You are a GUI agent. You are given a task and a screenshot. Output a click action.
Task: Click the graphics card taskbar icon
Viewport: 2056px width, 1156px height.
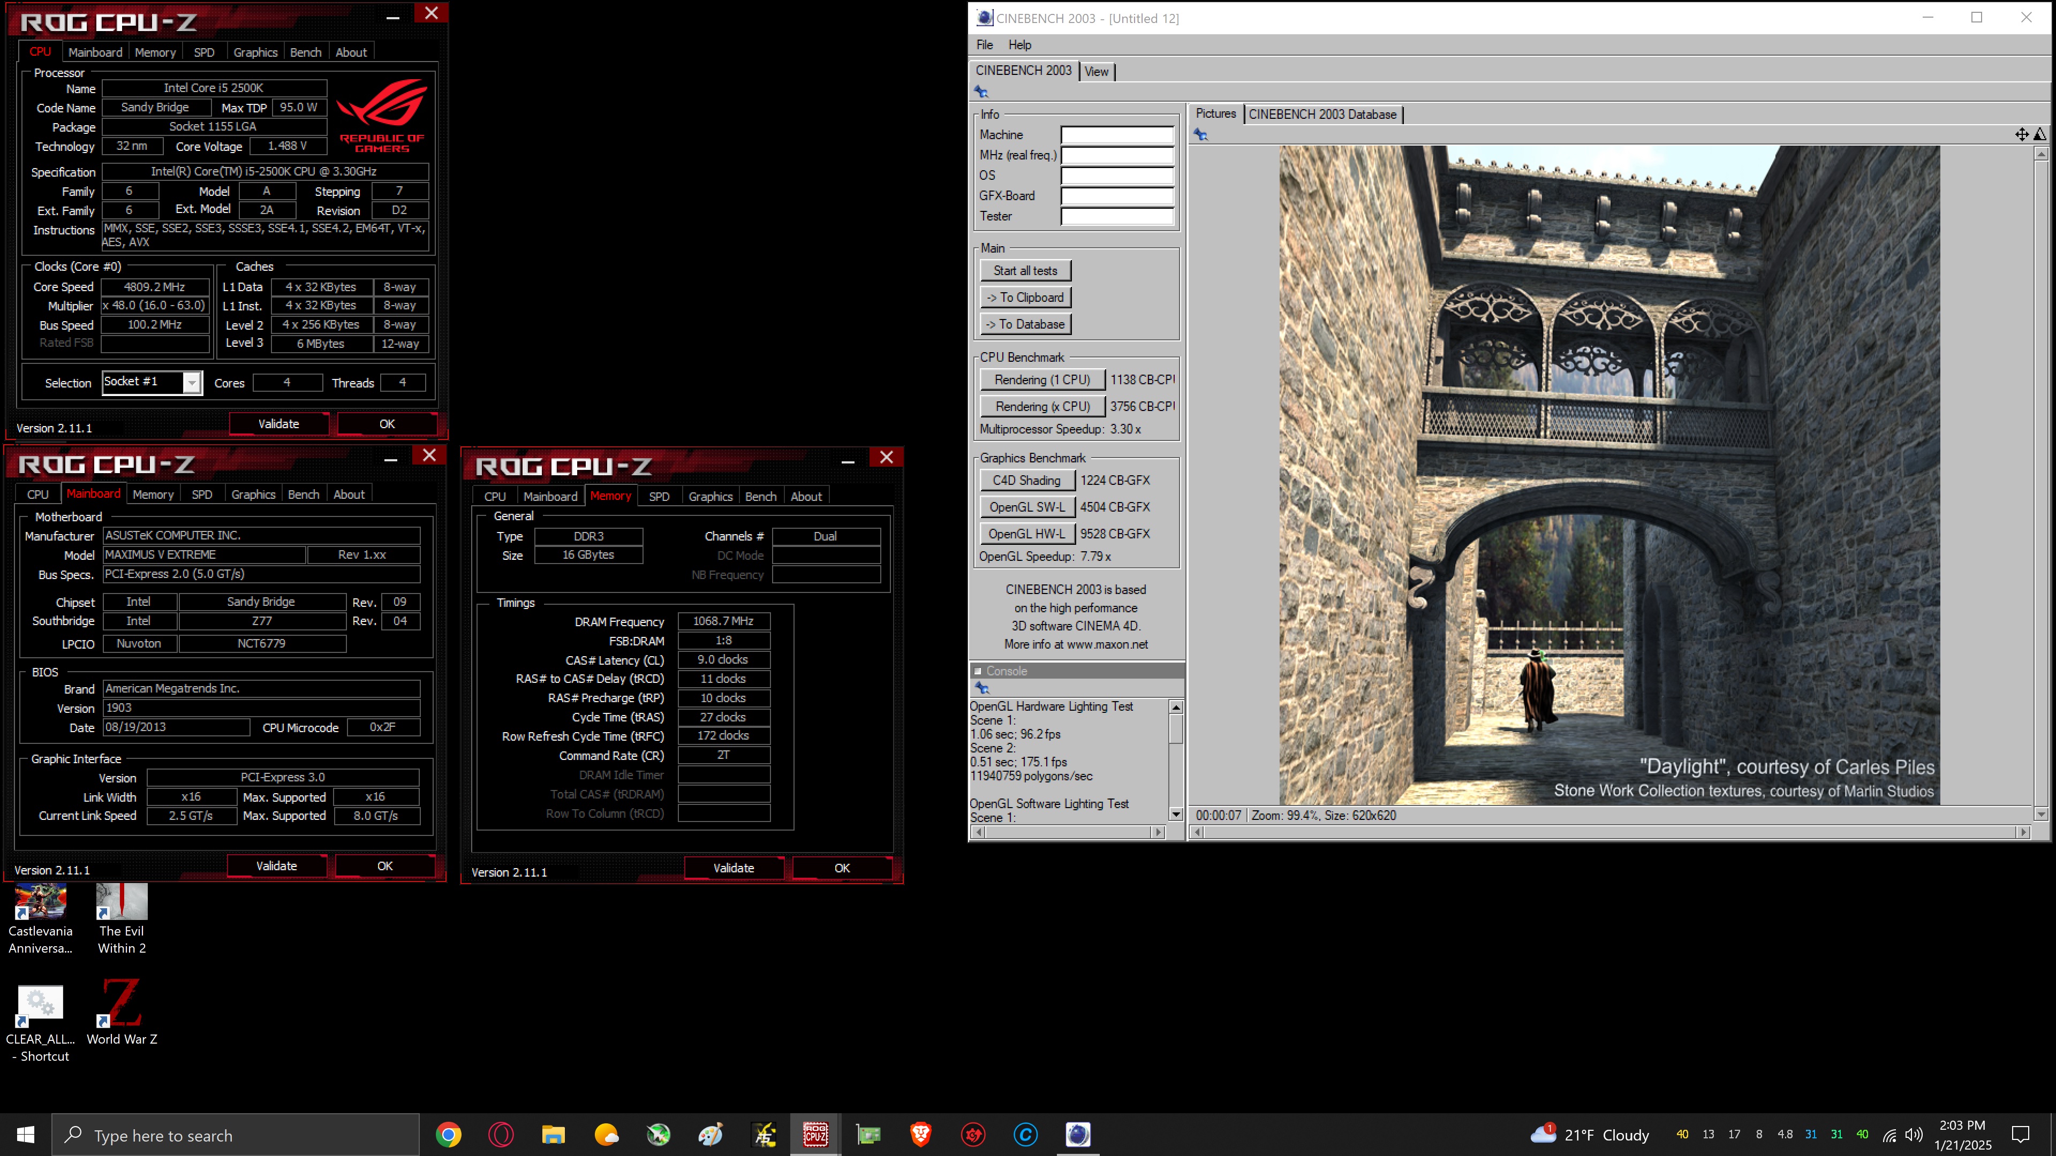867,1135
